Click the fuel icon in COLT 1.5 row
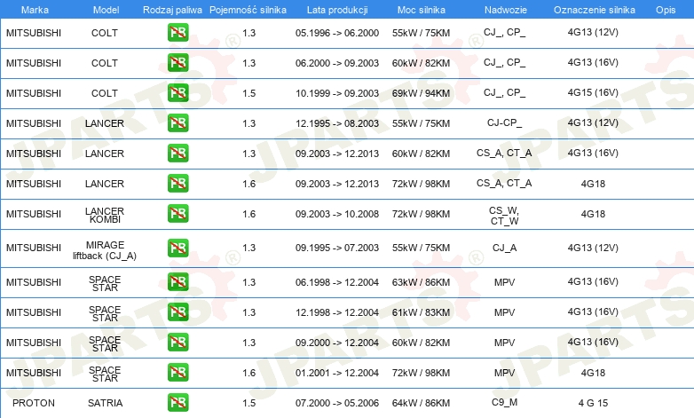This screenshot has width=694, height=418. tap(177, 93)
